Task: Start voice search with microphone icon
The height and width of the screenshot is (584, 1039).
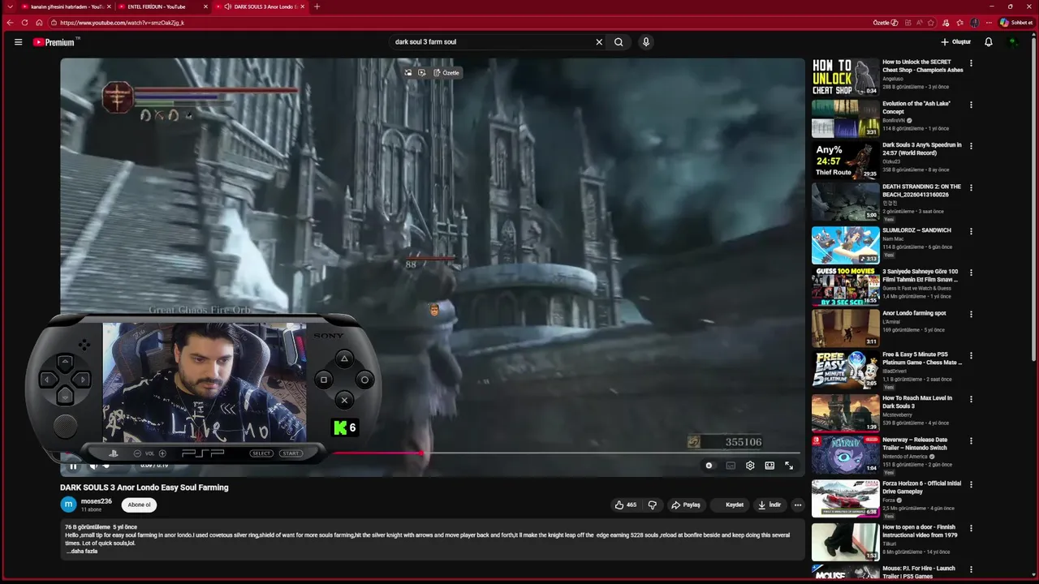Action: [646, 42]
